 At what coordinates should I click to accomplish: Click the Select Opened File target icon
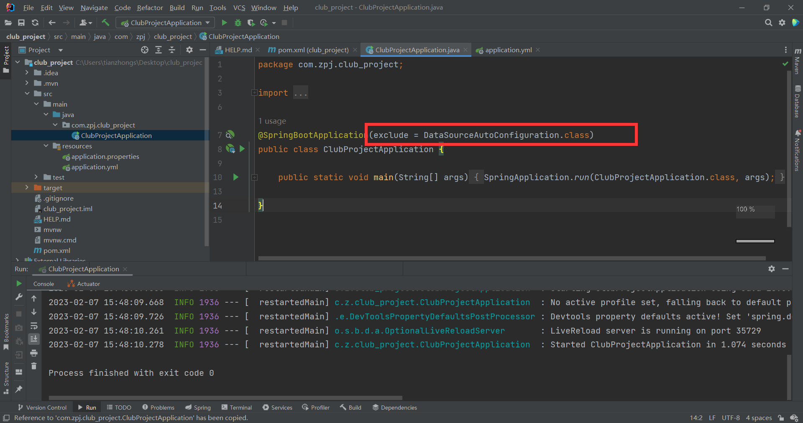coord(145,50)
